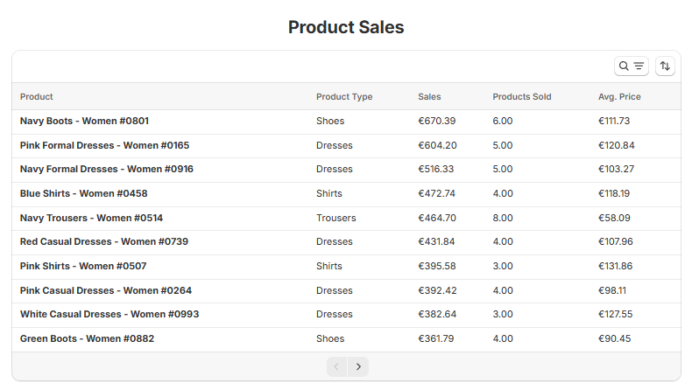Click the Product Type column header
Viewport: 692px width, 390px height.
(344, 96)
